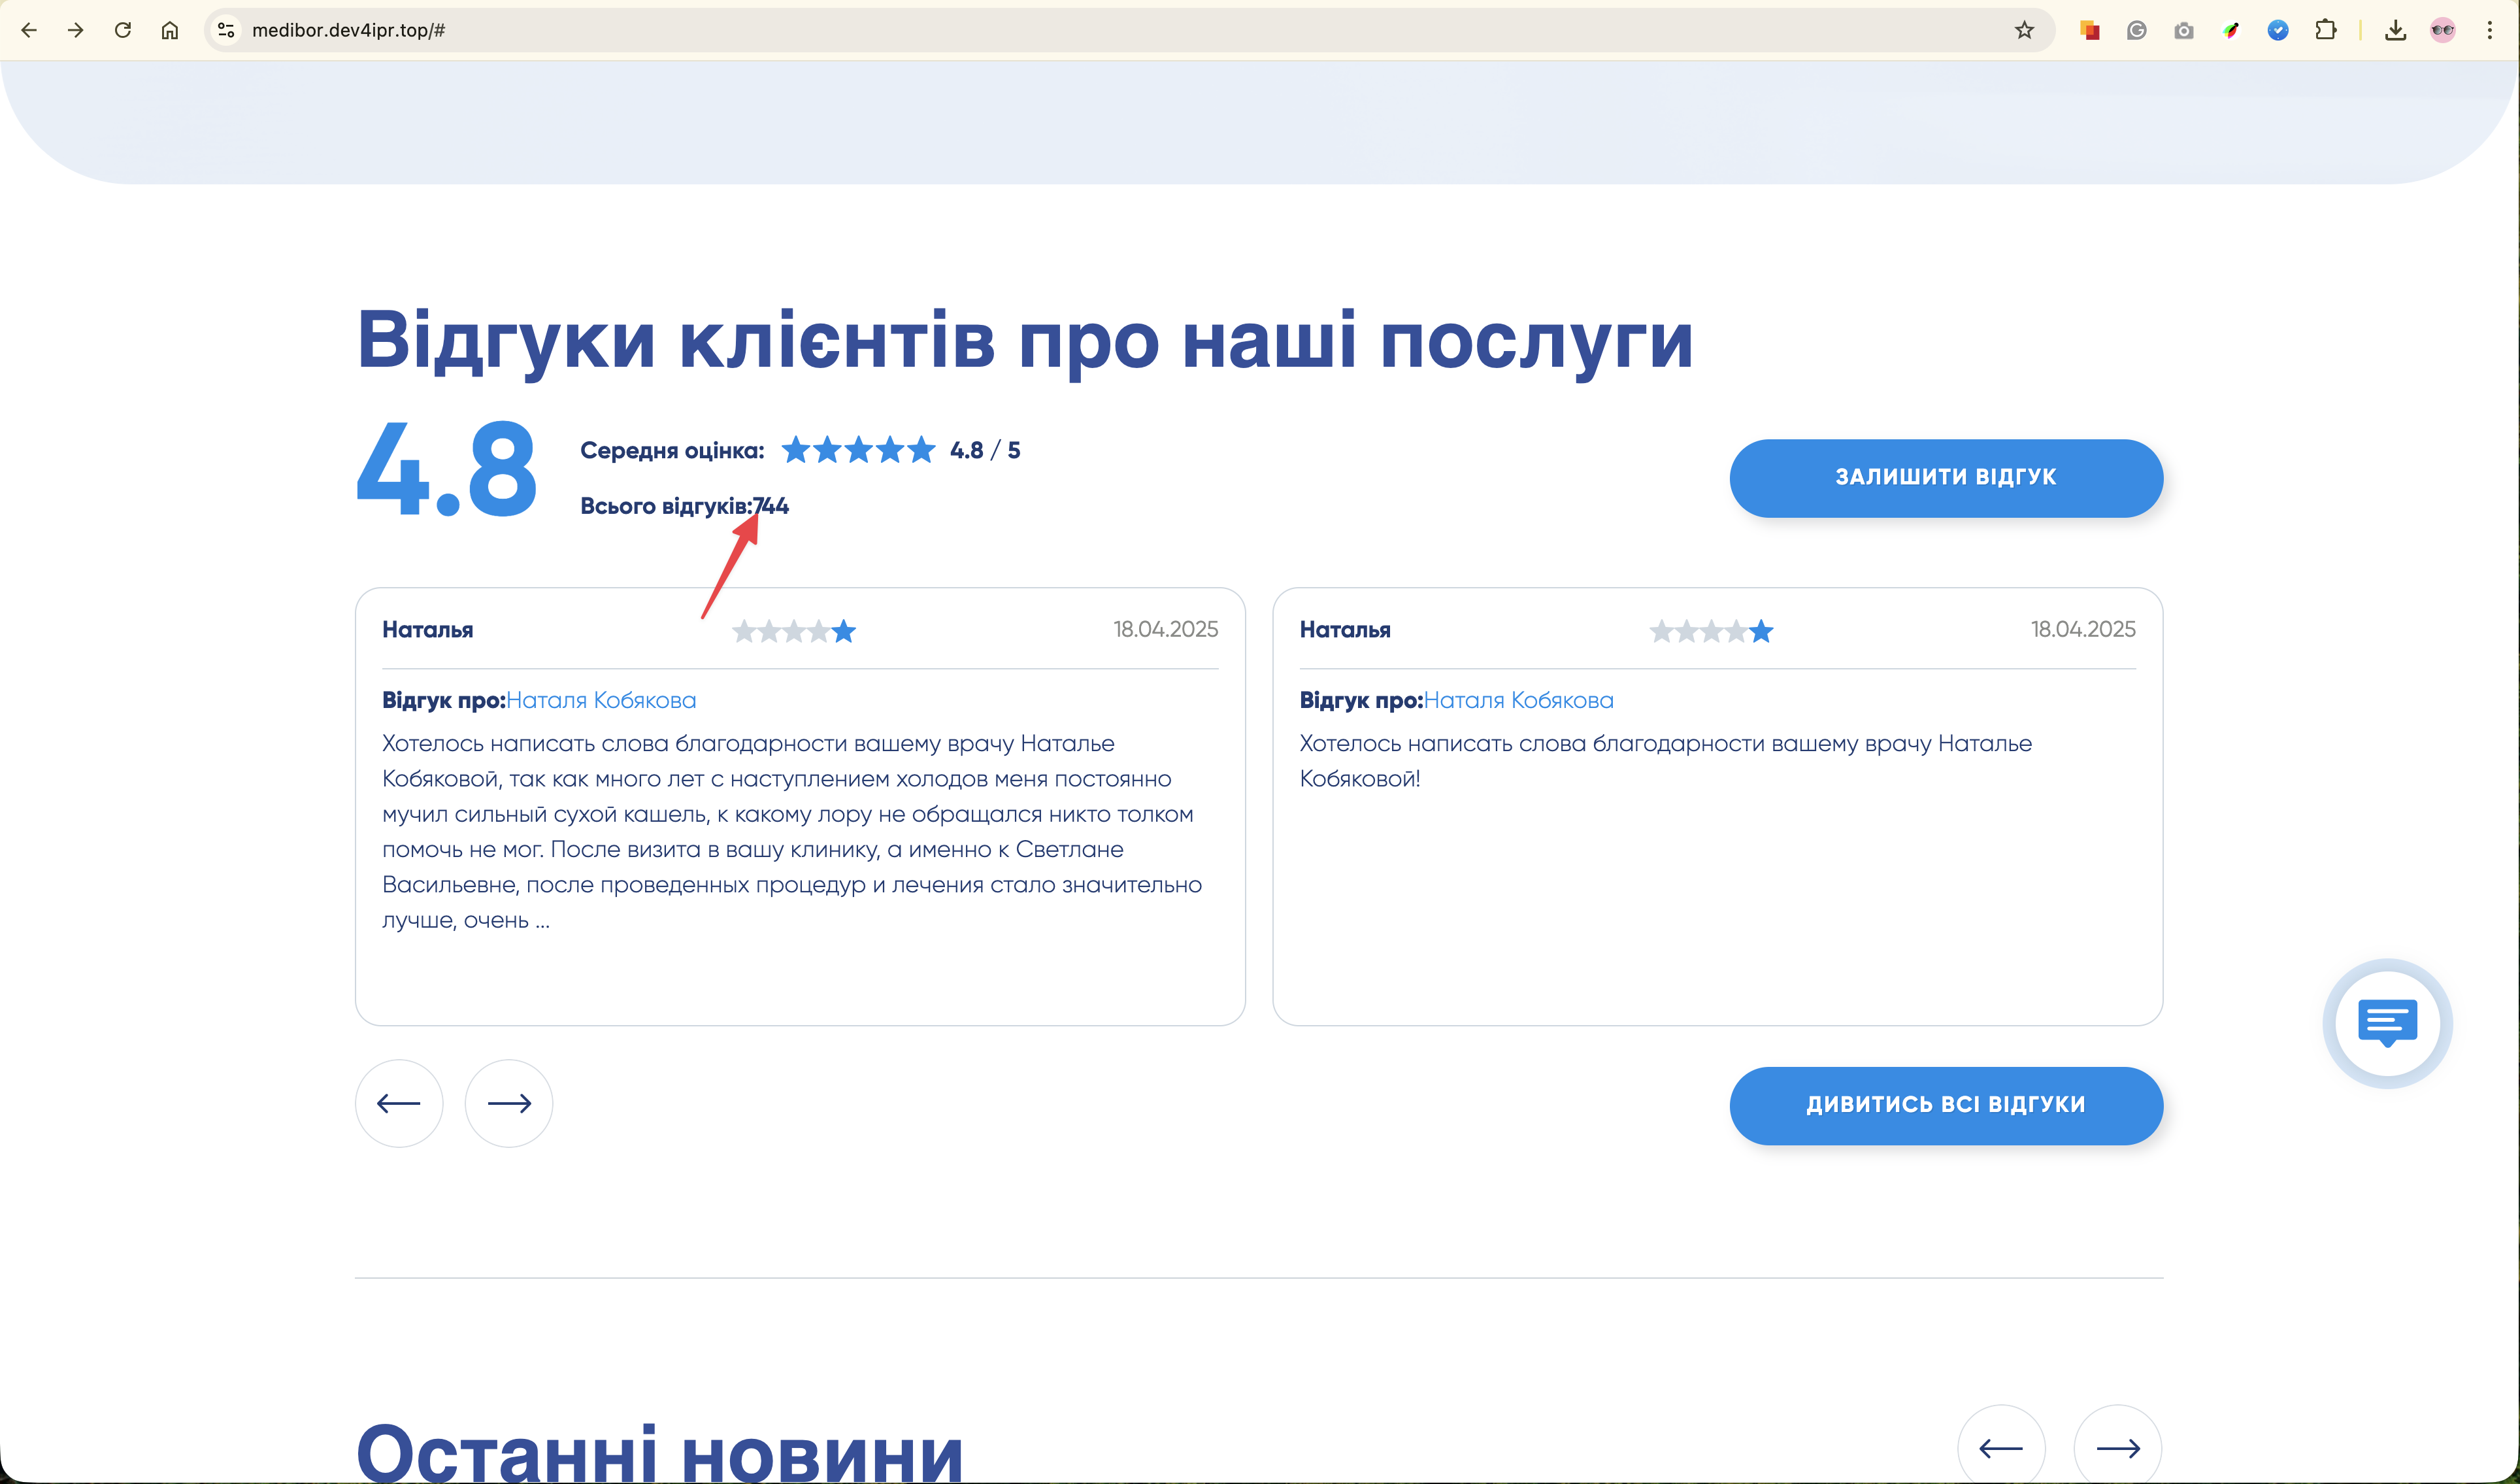2520x1484 pixels.
Task: Open the browser profile avatar
Action: [x=2443, y=30]
